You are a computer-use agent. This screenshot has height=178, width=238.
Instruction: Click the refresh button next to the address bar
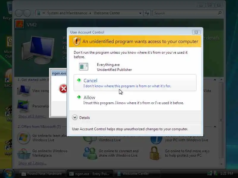[147, 13]
